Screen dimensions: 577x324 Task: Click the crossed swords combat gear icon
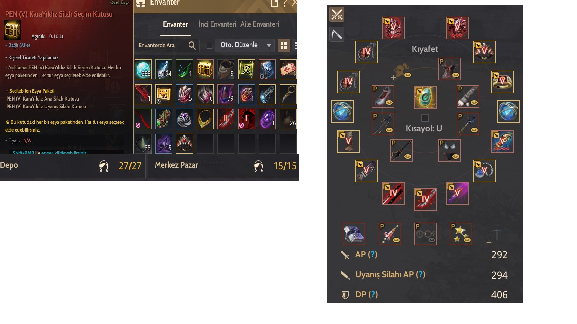click(x=337, y=14)
